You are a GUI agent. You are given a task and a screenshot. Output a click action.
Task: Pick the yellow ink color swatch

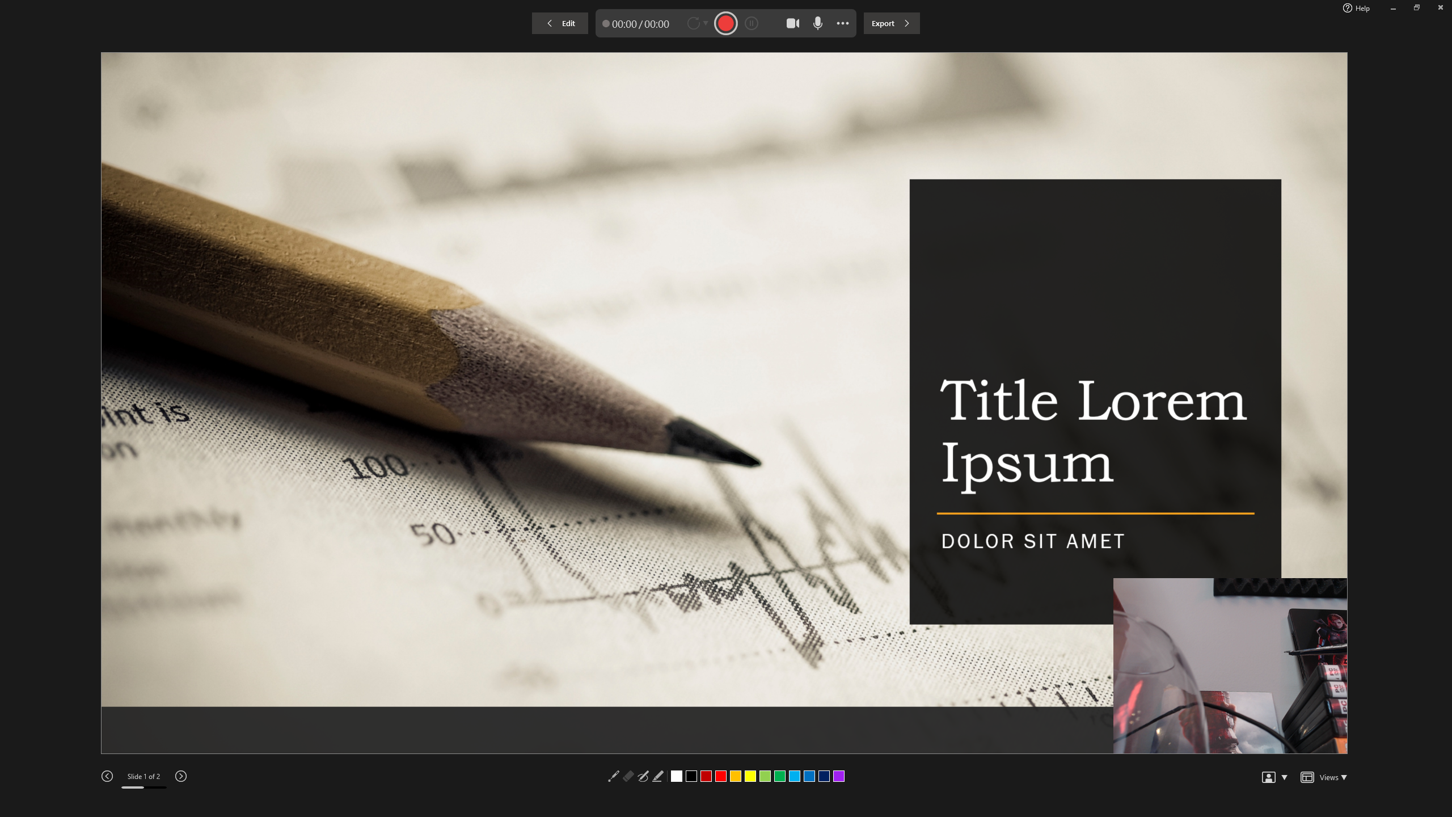(750, 777)
